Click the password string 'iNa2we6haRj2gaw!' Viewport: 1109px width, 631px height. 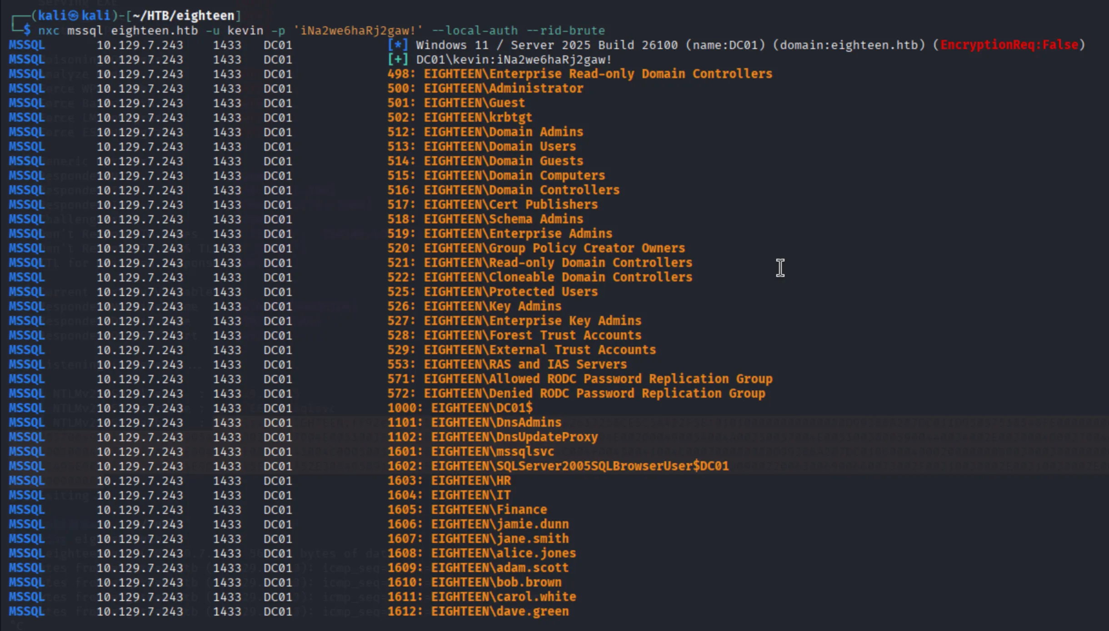point(358,30)
